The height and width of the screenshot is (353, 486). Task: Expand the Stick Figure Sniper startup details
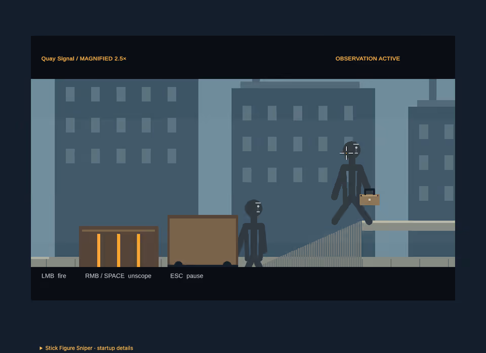tap(87, 348)
